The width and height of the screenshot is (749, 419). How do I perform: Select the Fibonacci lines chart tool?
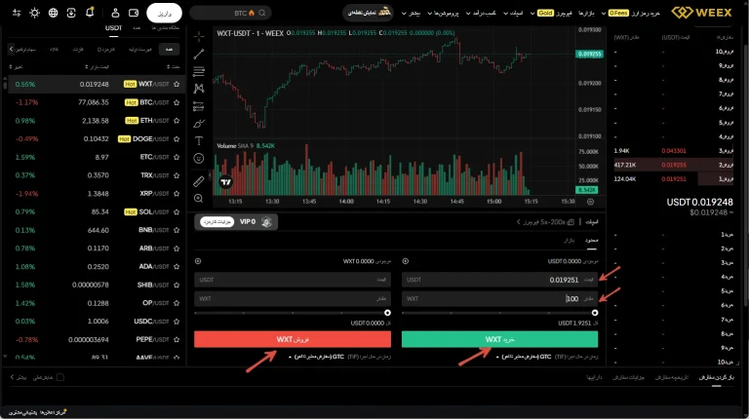pyautogui.click(x=199, y=71)
